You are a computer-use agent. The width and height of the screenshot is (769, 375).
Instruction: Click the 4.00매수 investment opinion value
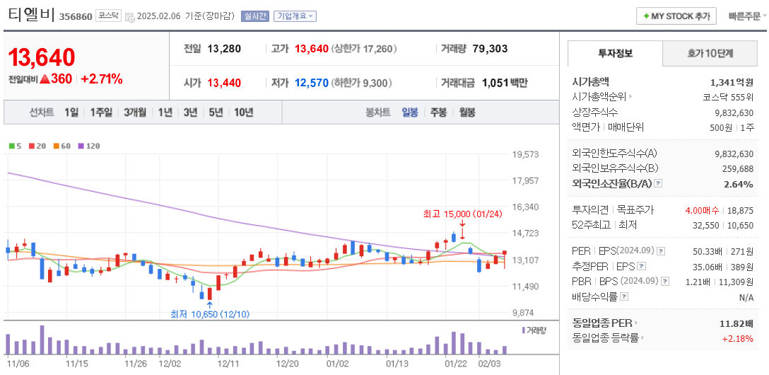(703, 210)
